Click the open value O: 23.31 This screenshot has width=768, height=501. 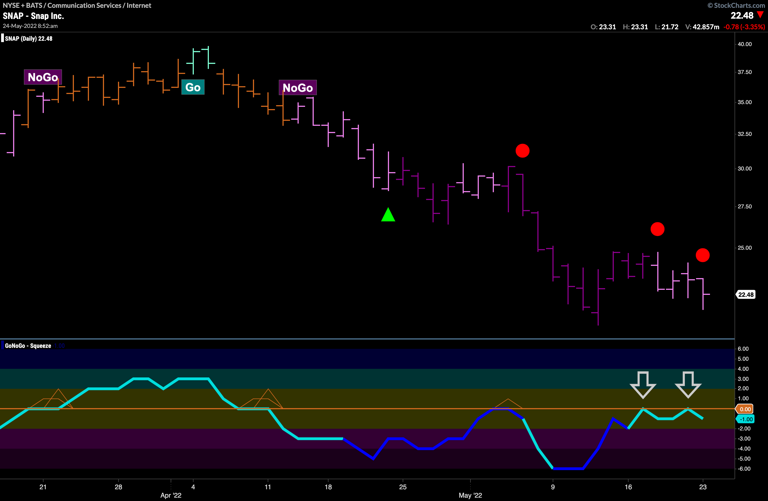(603, 27)
